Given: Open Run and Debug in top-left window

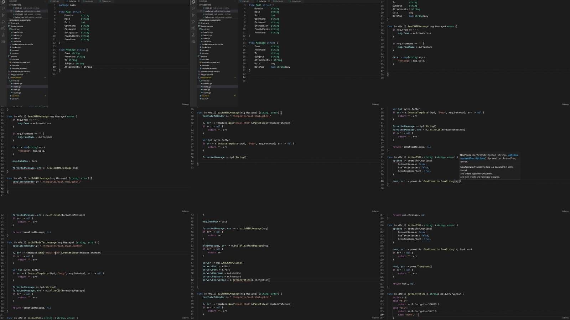Looking at the screenshot, I should coord(3,22).
